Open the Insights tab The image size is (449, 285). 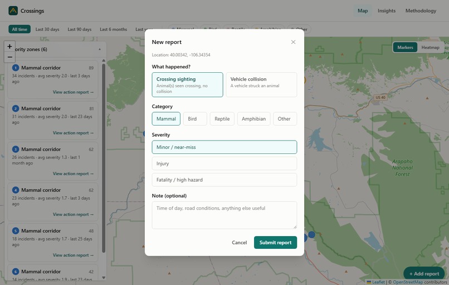point(386,11)
